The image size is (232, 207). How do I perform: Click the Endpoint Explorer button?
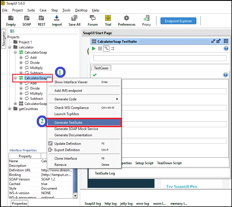coord(178,21)
